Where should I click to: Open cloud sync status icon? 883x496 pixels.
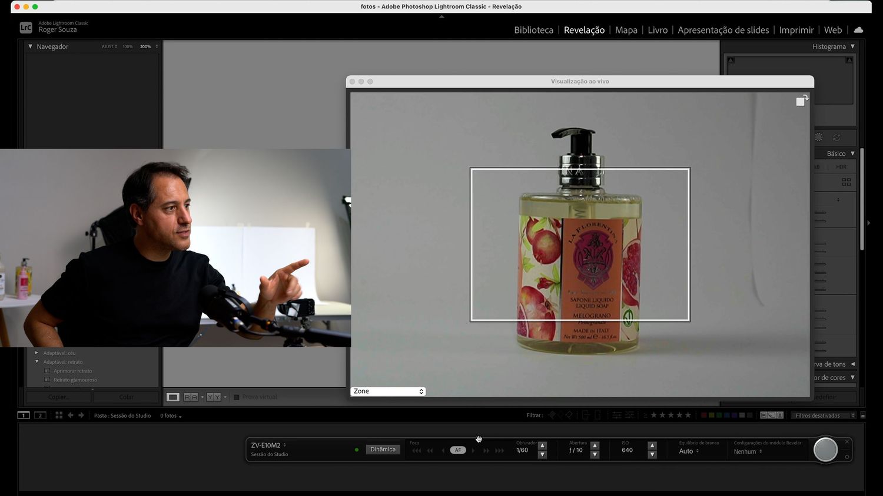[858, 30]
